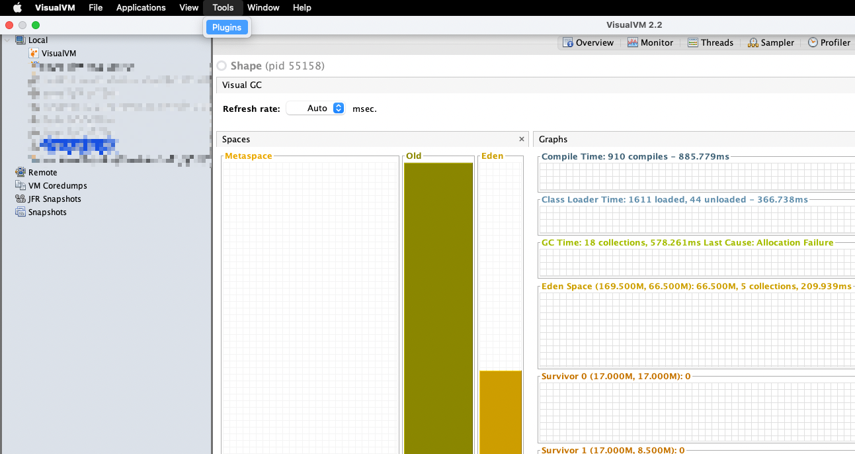Open the Window menu
This screenshot has height=454, width=855.
pyautogui.click(x=263, y=7)
